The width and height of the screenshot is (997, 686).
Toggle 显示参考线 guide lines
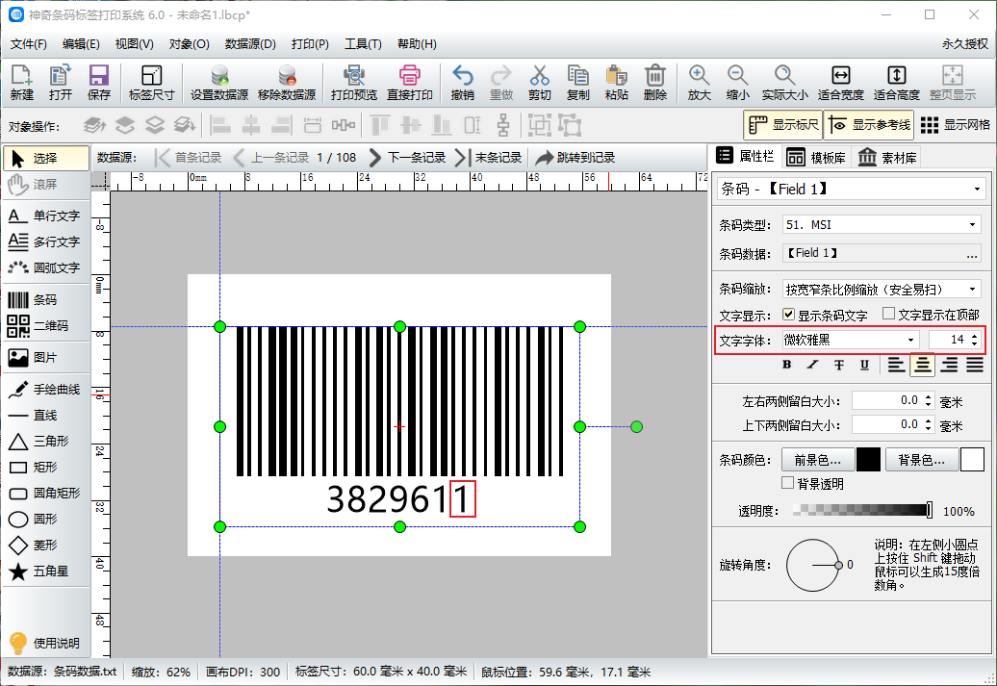point(869,125)
